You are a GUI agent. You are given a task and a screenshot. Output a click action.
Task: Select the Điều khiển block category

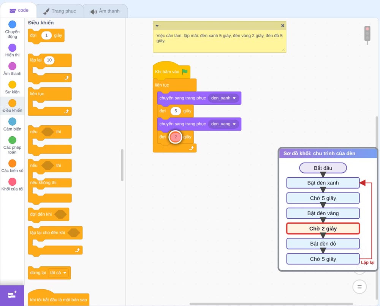tap(12, 106)
